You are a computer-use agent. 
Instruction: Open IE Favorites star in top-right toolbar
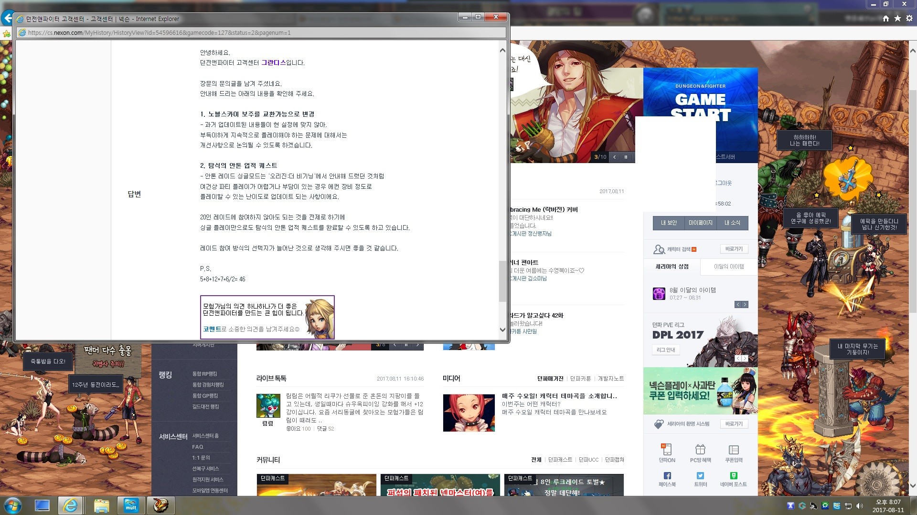(x=897, y=18)
